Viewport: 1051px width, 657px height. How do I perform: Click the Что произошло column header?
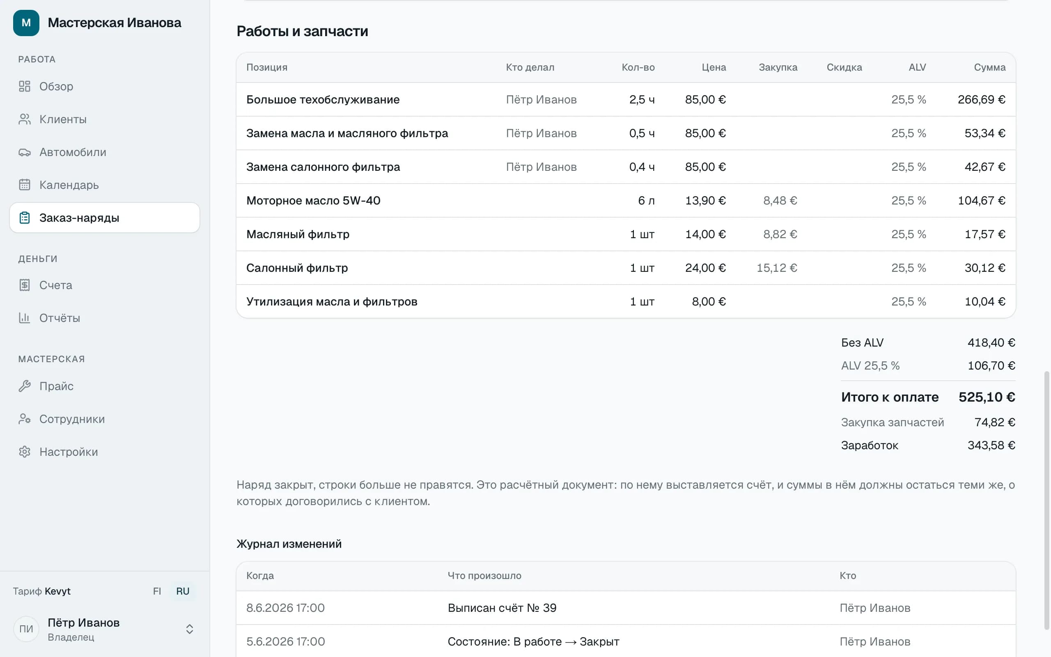[x=484, y=575]
